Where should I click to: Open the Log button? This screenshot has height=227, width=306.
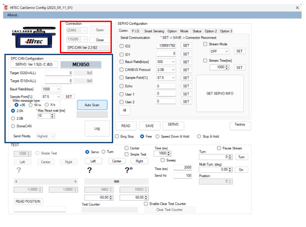(97, 128)
